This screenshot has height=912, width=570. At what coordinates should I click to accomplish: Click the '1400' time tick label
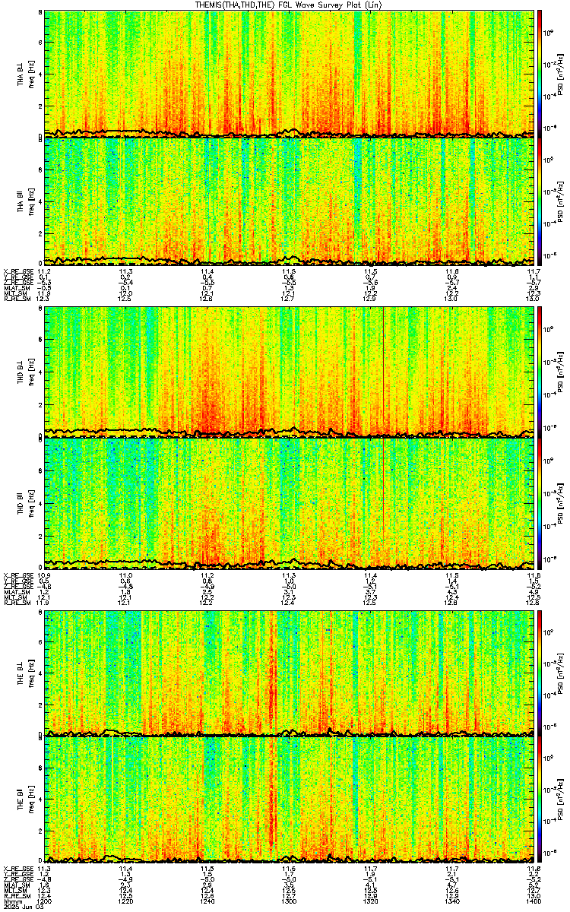(x=532, y=901)
